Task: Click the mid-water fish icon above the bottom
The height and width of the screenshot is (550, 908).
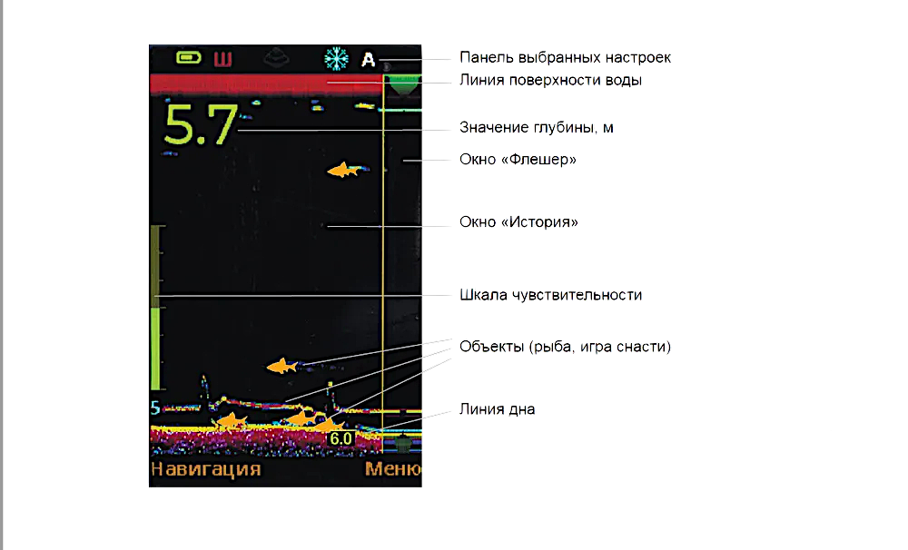Action: coord(281,367)
